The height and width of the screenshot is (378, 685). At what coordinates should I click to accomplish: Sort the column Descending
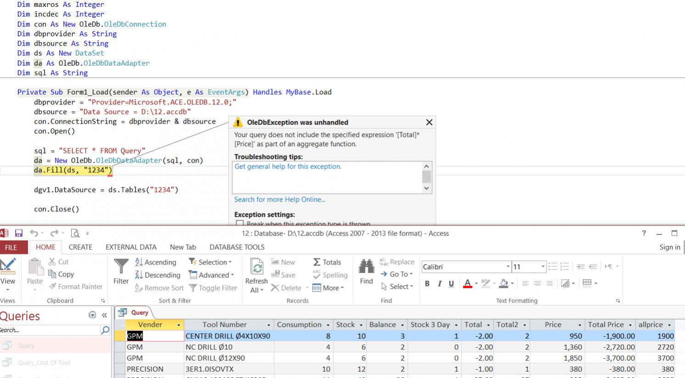[157, 275]
